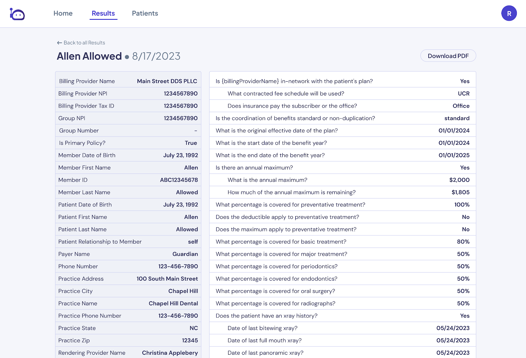Click the Guardian payer name
Image resolution: width=526 pixels, height=358 pixels.
(x=185, y=254)
